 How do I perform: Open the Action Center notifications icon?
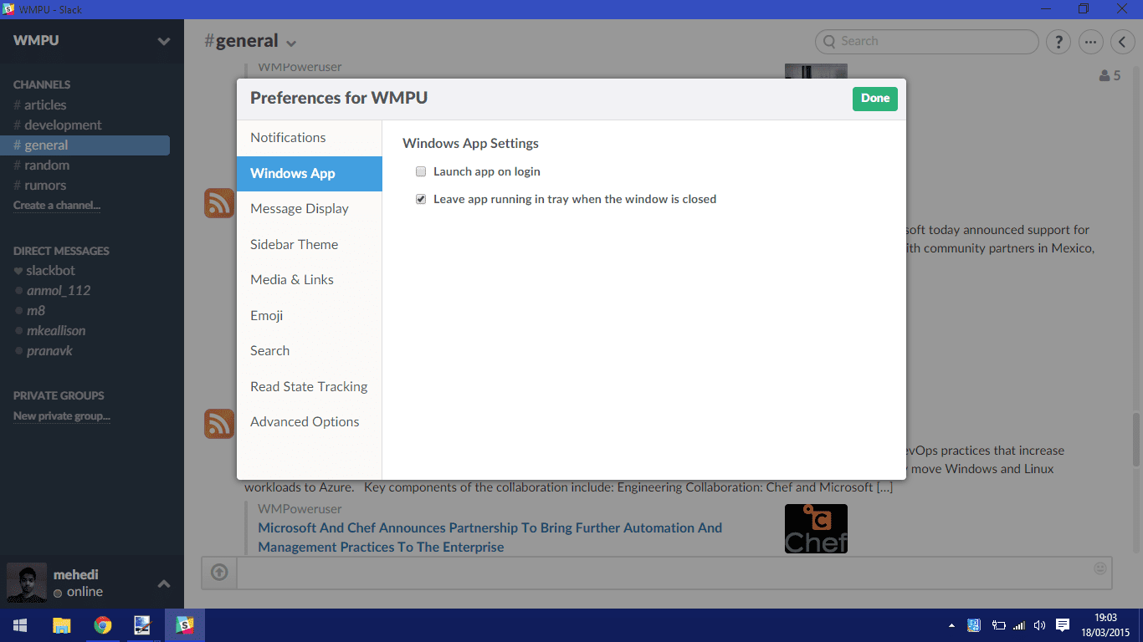pos(1063,625)
